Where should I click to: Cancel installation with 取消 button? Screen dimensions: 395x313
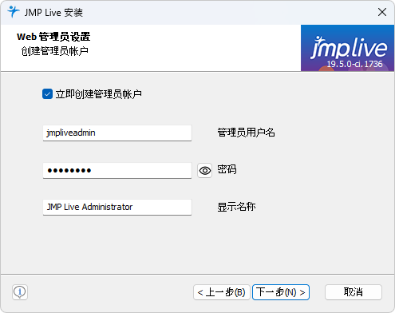click(354, 292)
